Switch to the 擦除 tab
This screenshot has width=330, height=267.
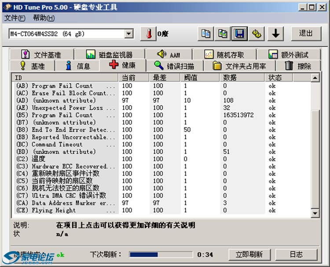298,66
